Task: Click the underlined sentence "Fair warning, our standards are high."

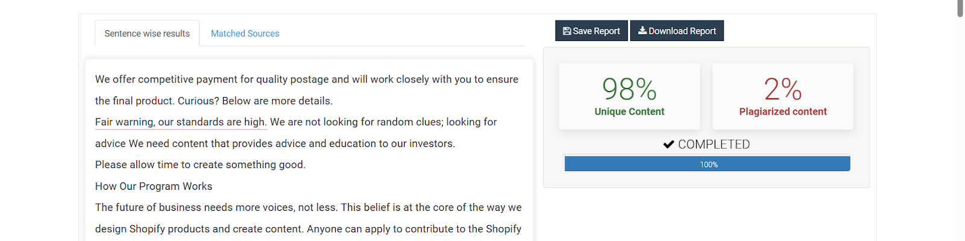Action: click(181, 122)
